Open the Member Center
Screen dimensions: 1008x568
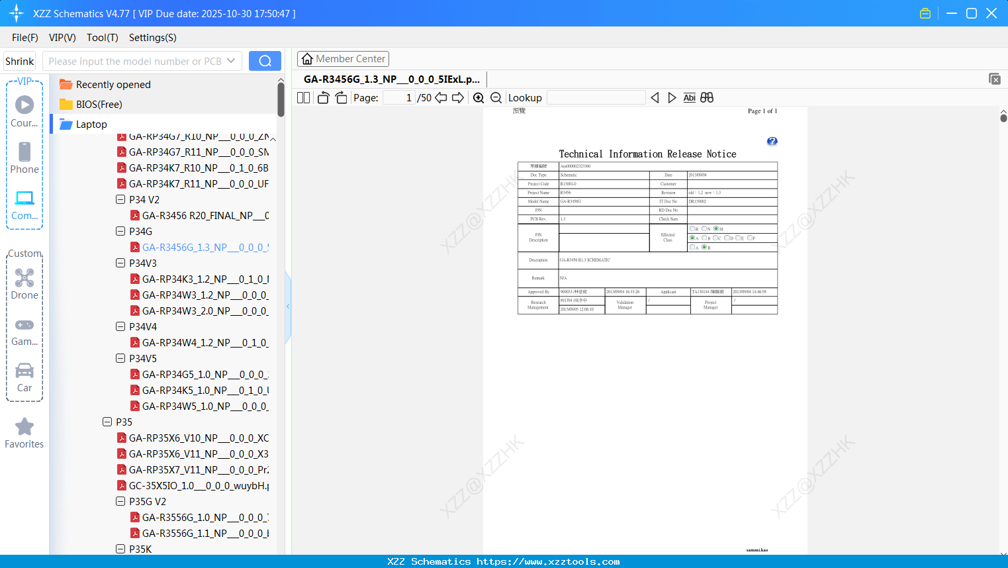[343, 59]
